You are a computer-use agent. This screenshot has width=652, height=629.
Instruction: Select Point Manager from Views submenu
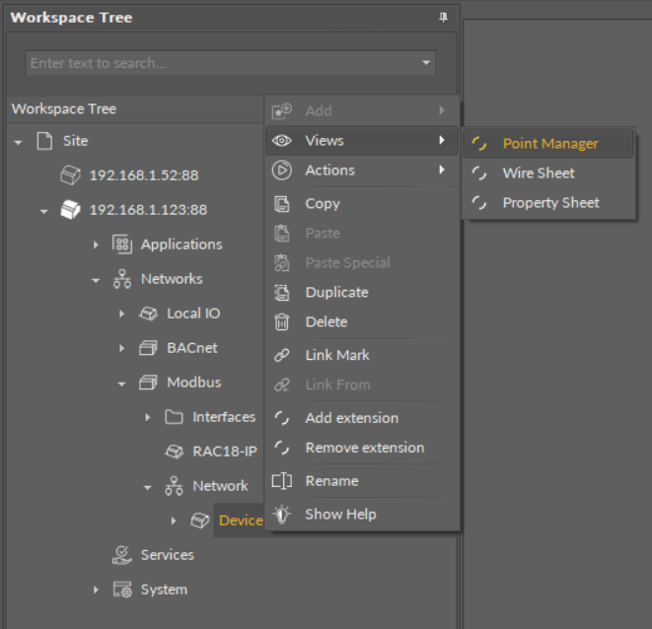pyautogui.click(x=549, y=144)
